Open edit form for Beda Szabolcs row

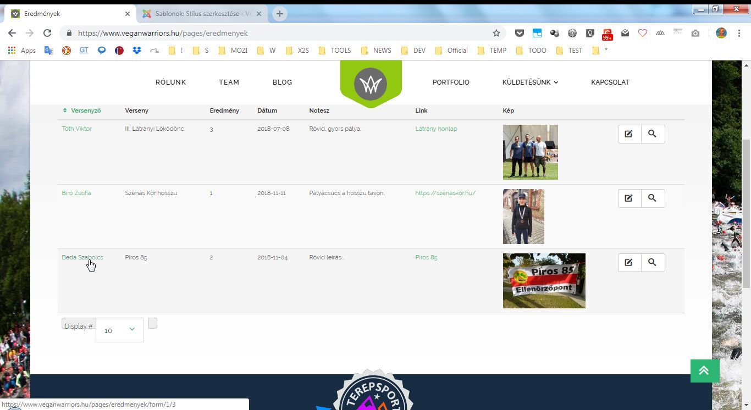click(629, 263)
